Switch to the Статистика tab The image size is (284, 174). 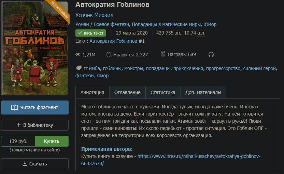point(163,92)
